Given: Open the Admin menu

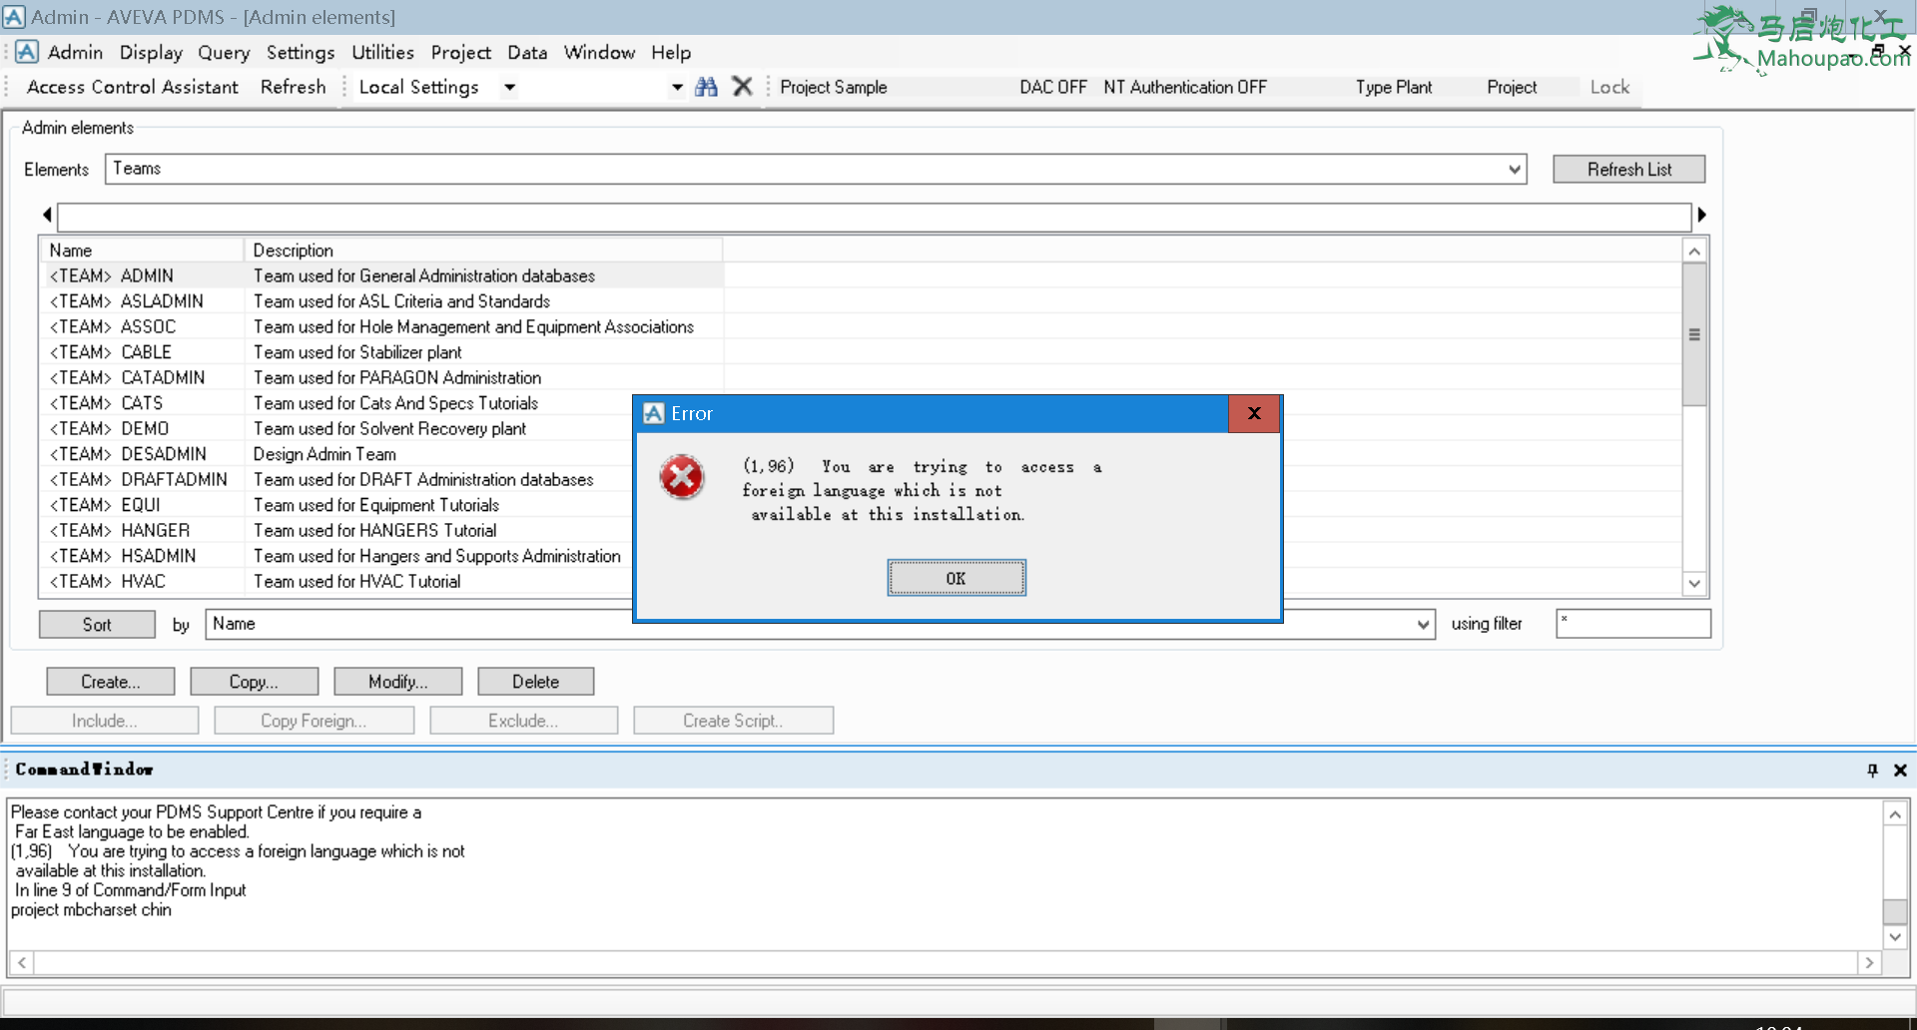Looking at the screenshot, I should [75, 52].
